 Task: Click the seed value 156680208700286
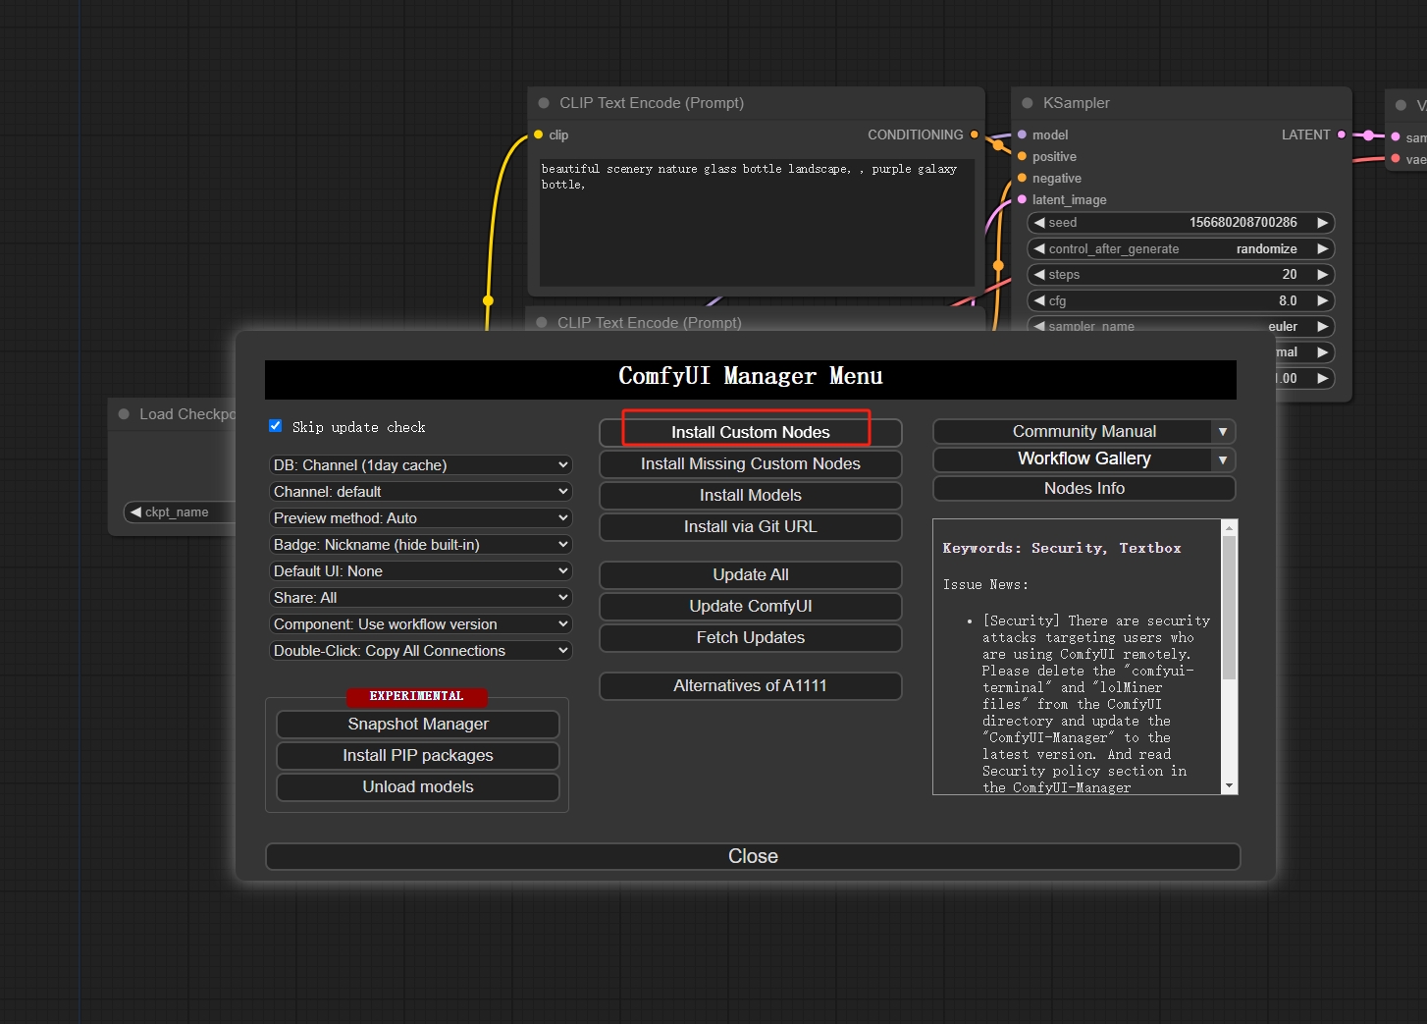pos(1243,223)
